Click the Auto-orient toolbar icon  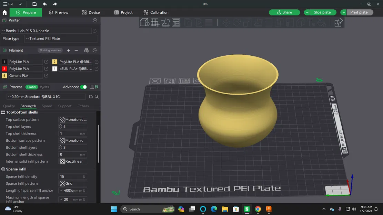point(165,22)
